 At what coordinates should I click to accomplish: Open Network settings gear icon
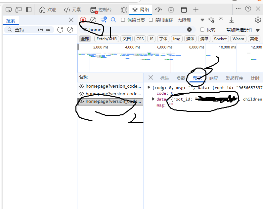[258, 20]
